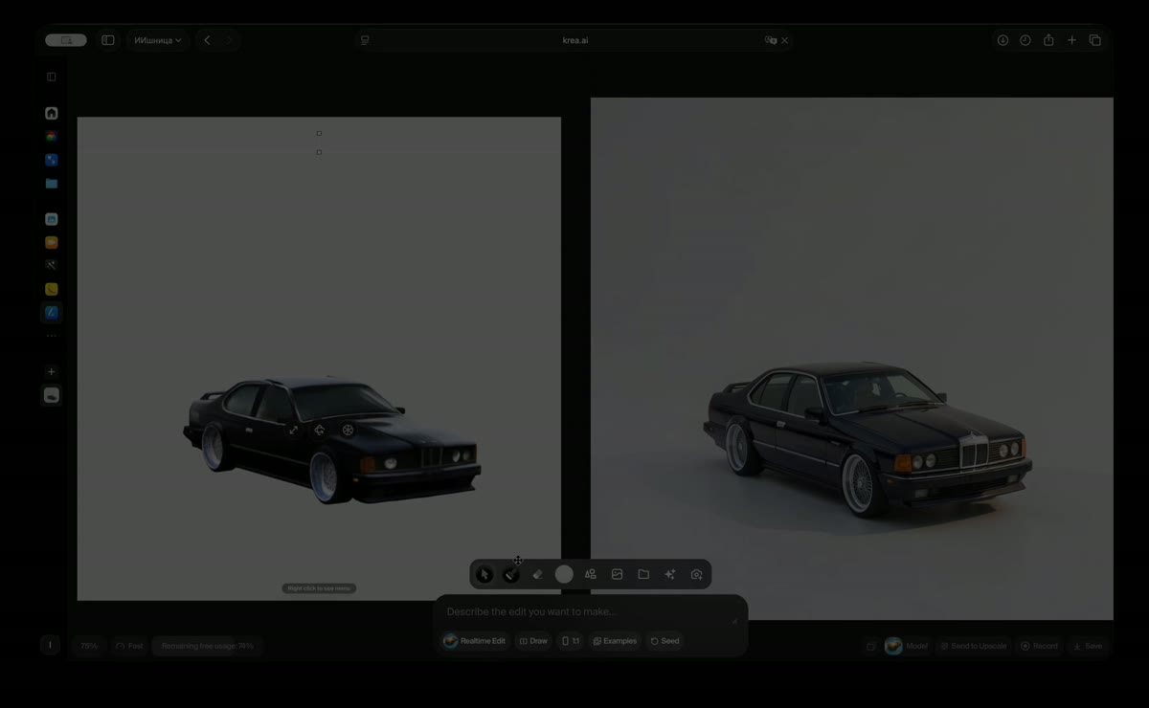
Task: Select the active blue slash sidebar icon
Action: 52,312
